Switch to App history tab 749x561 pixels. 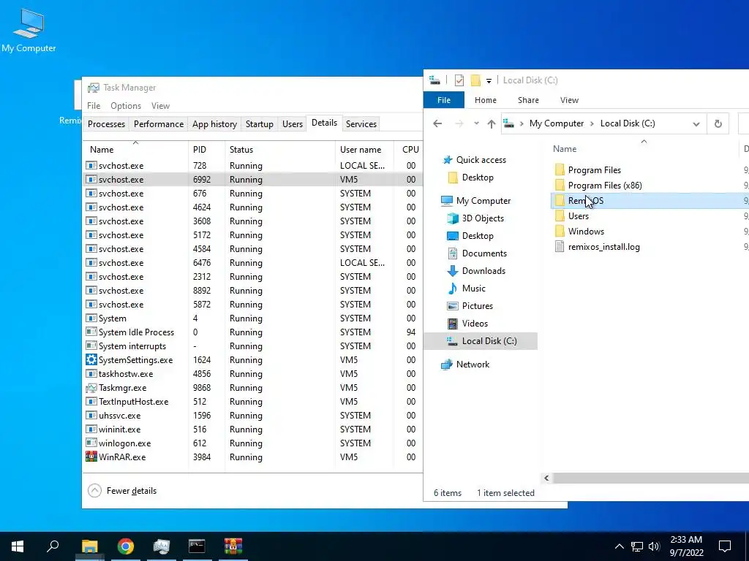pos(214,123)
